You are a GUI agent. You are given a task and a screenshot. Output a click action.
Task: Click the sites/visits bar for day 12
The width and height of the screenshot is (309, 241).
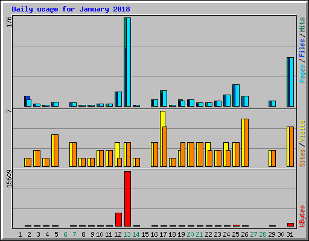pyautogui.click(x=118, y=155)
